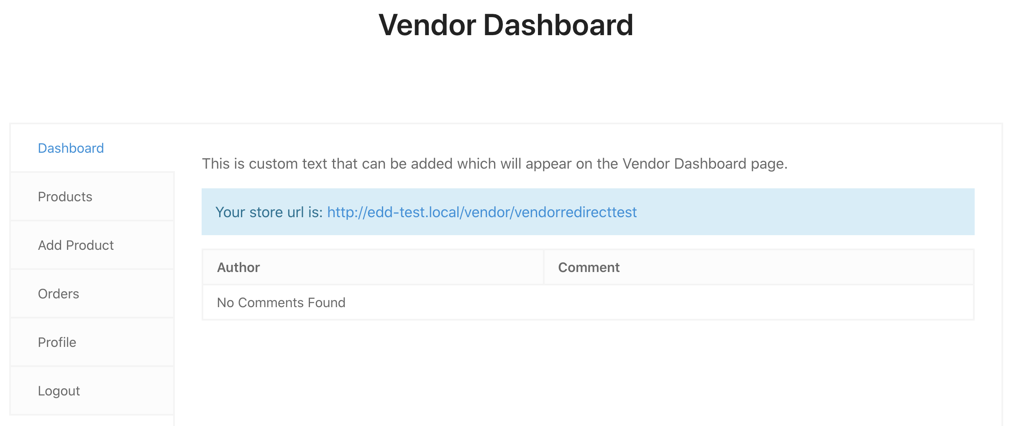Screen dimensions: 1014x426
Task: Open the Dashboard menu item
Action: [x=71, y=148]
